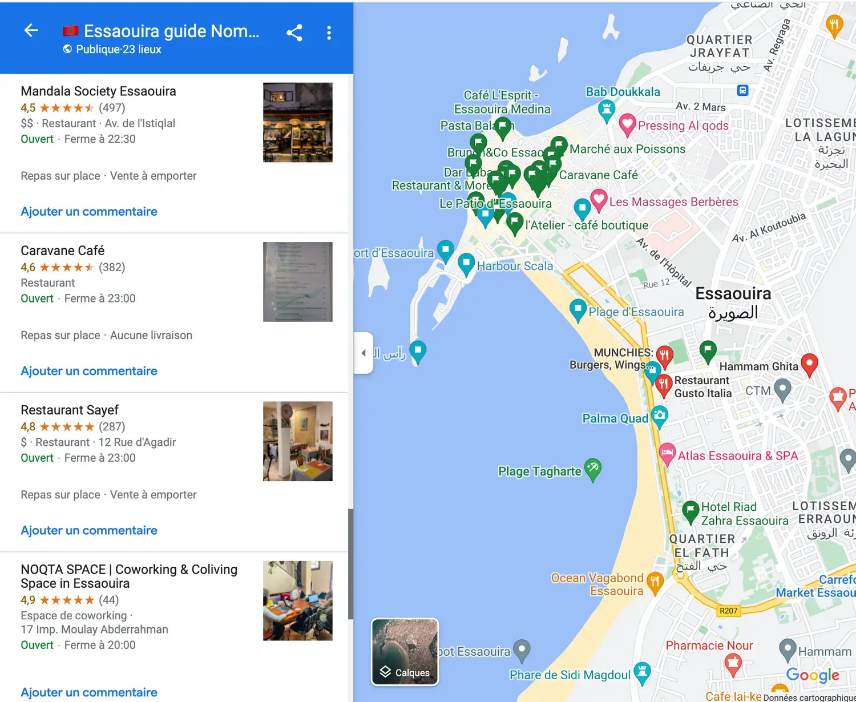Screen dimensions: 856x702
Task: Open the Calques layers switcher
Action: click(405, 652)
